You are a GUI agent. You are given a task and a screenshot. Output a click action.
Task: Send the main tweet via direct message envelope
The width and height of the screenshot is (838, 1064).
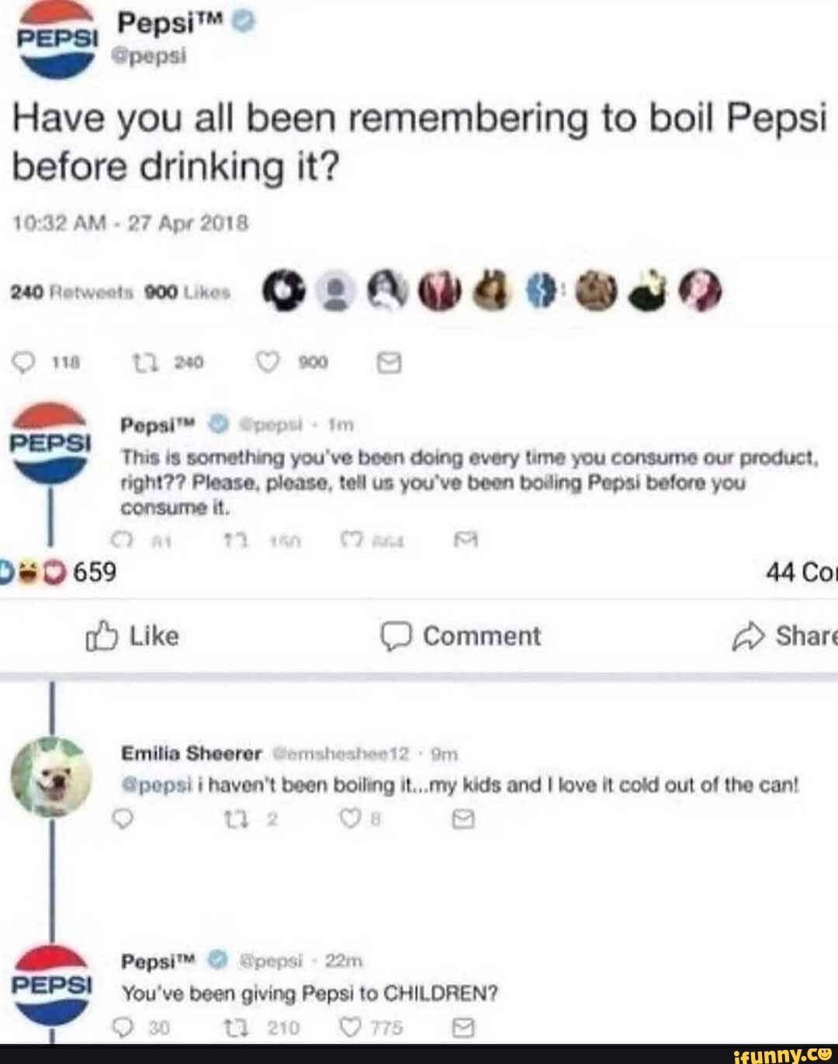pos(390,360)
